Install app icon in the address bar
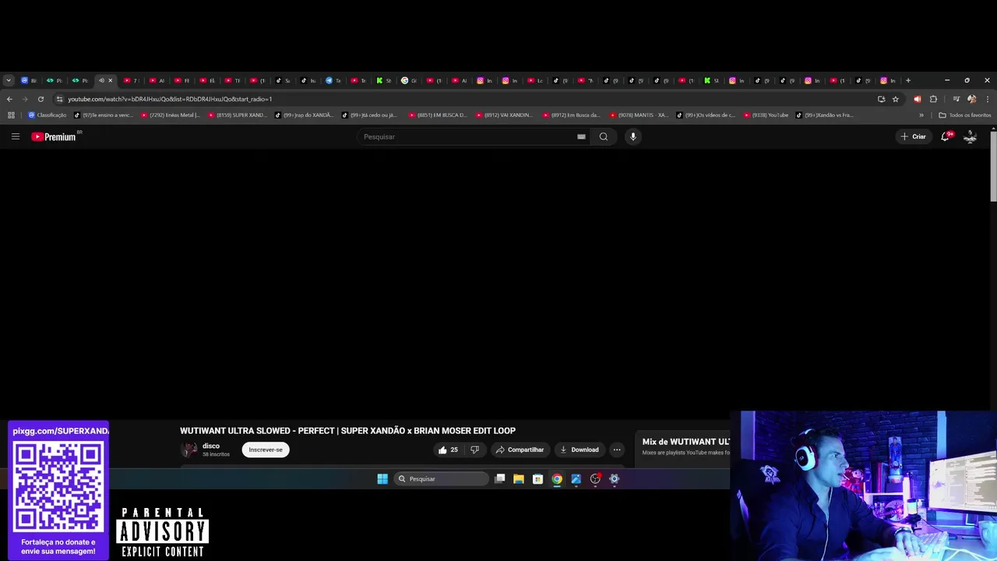The width and height of the screenshot is (997, 561). point(881,99)
